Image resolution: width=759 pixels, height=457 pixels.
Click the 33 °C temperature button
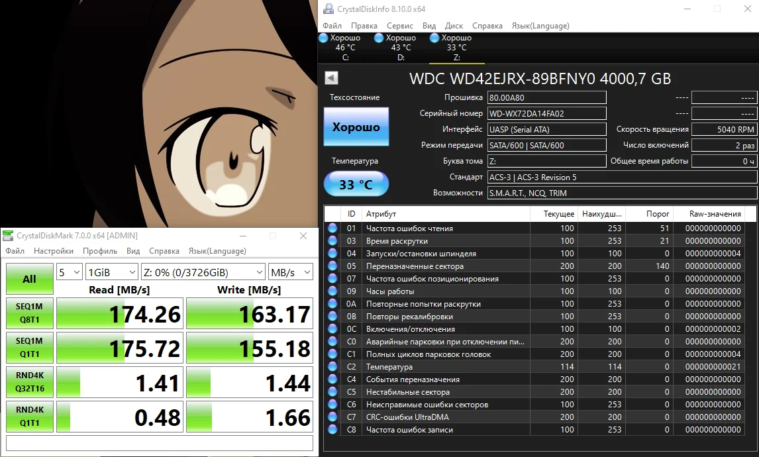click(356, 184)
